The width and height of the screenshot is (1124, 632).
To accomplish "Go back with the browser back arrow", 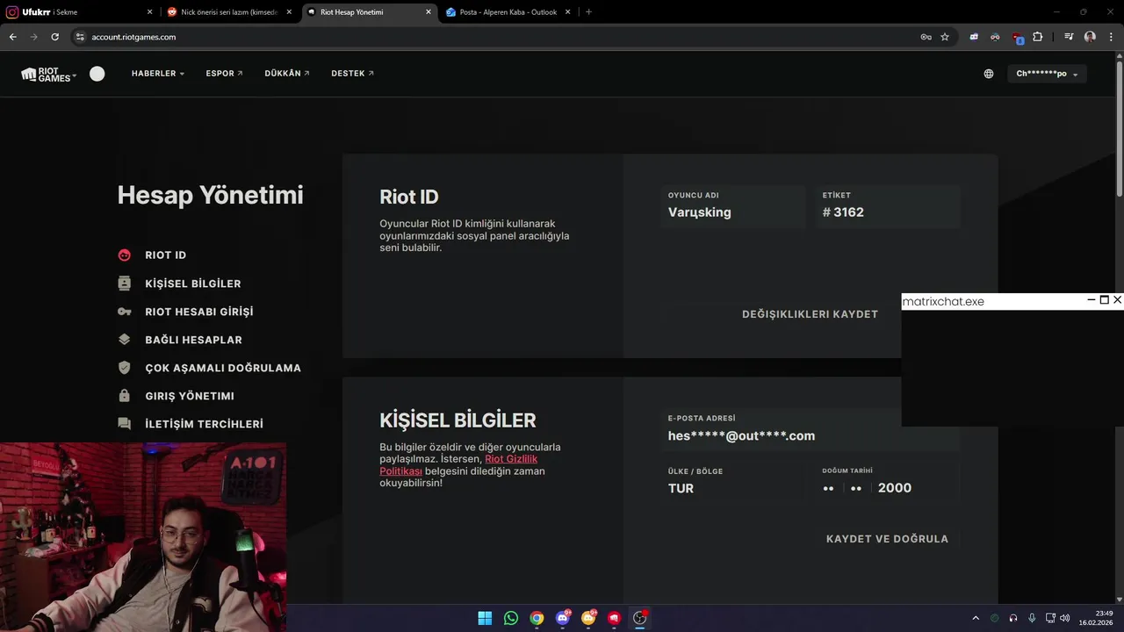I will pos(13,37).
